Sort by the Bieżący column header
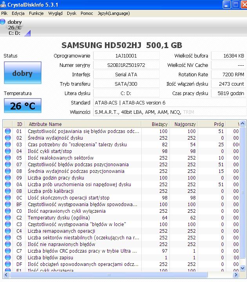 click(x=160, y=124)
